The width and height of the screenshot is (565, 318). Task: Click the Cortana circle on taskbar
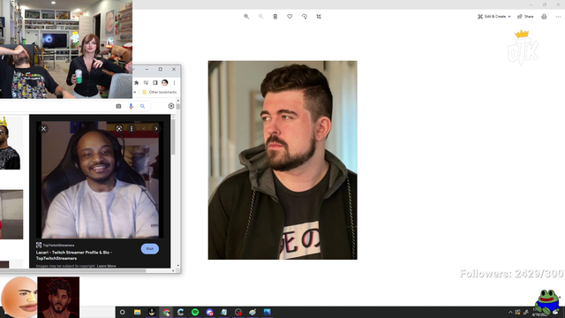coord(123,312)
